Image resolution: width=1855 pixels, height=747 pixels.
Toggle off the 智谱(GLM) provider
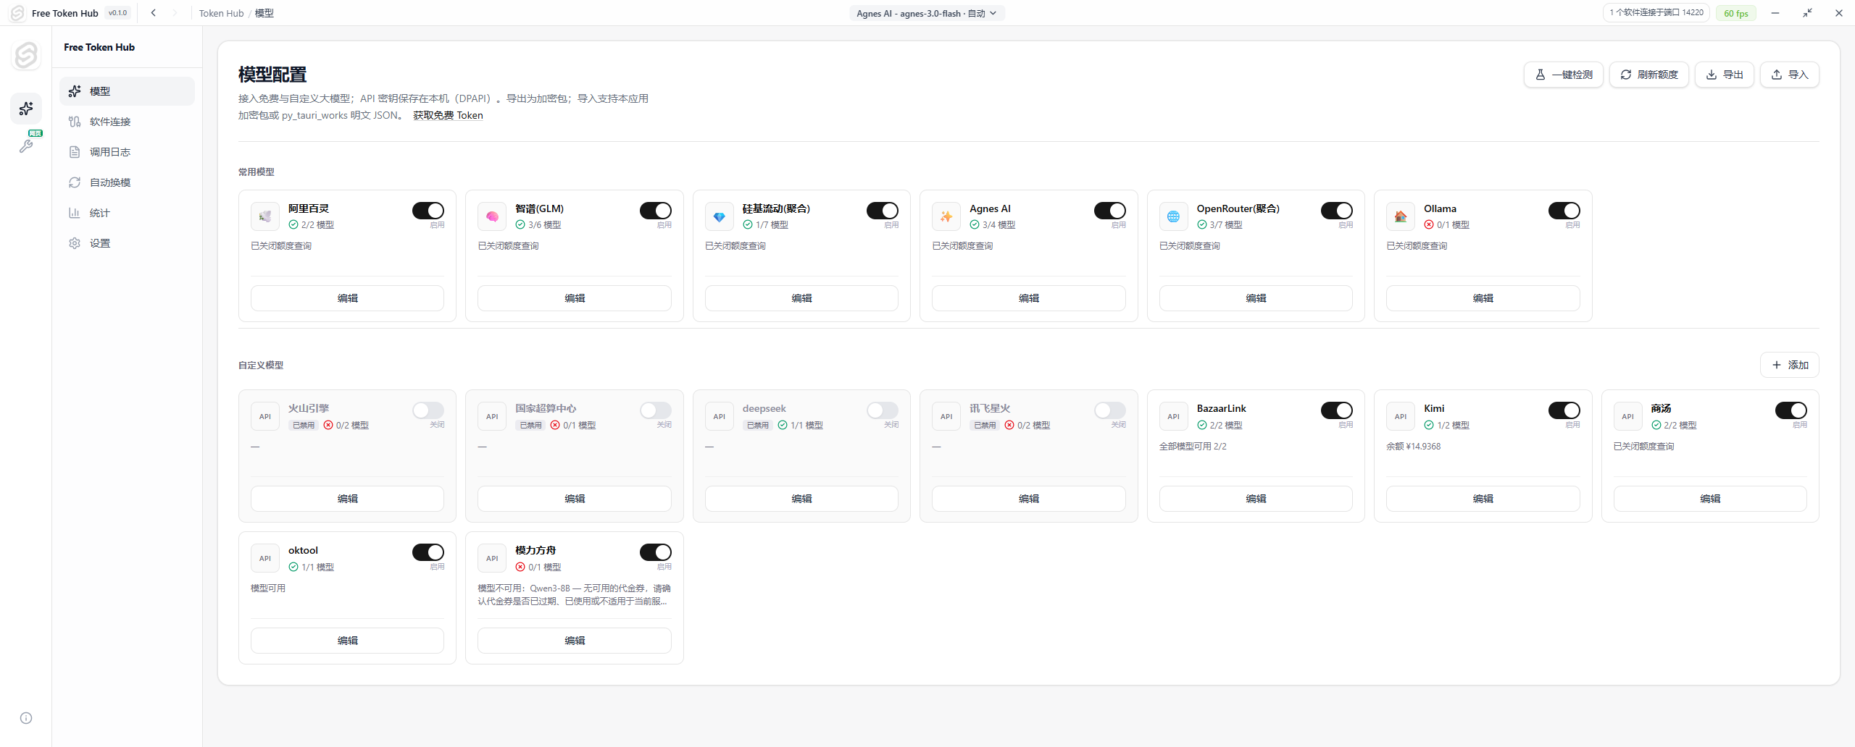(656, 211)
